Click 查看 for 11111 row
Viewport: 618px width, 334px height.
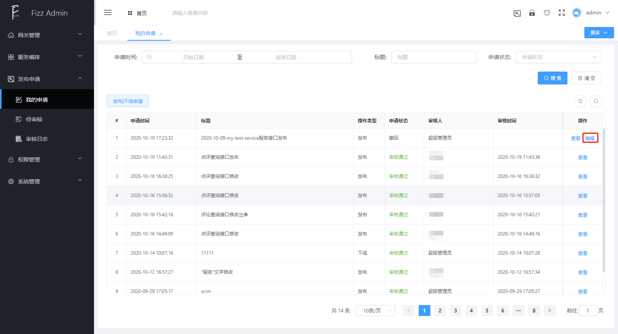click(x=583, y=253)
